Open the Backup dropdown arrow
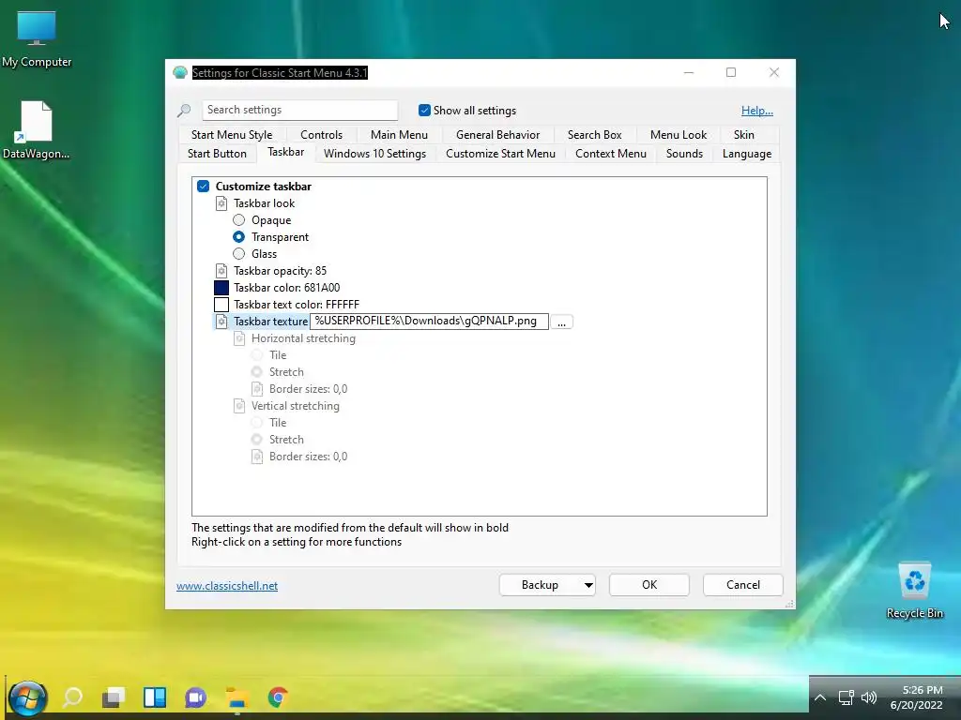961x720 pixels. [588, 585]
